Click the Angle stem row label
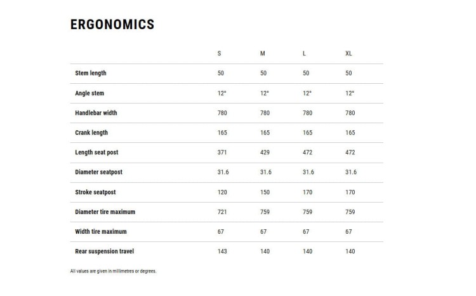Screen dimensions: 476x296 (89, 93)
